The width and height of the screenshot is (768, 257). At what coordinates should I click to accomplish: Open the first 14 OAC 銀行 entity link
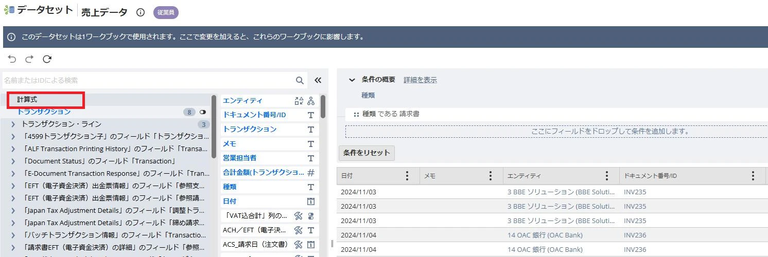545,235
